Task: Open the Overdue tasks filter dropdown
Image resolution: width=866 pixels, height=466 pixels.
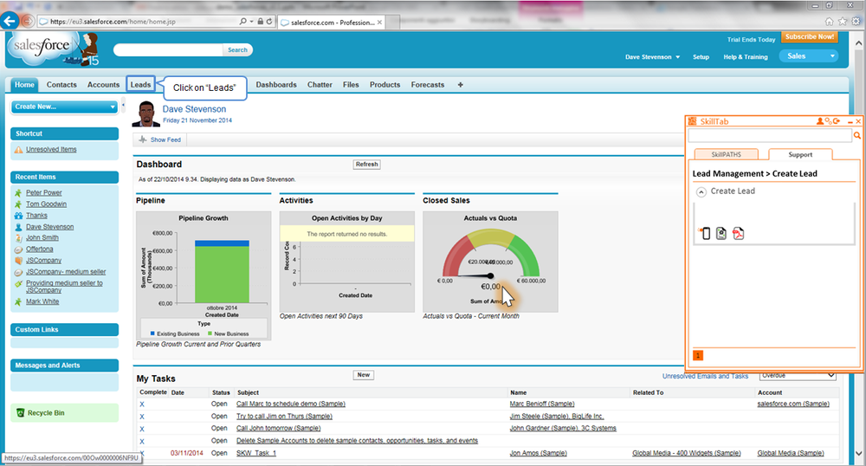Action: click(798, 375)
